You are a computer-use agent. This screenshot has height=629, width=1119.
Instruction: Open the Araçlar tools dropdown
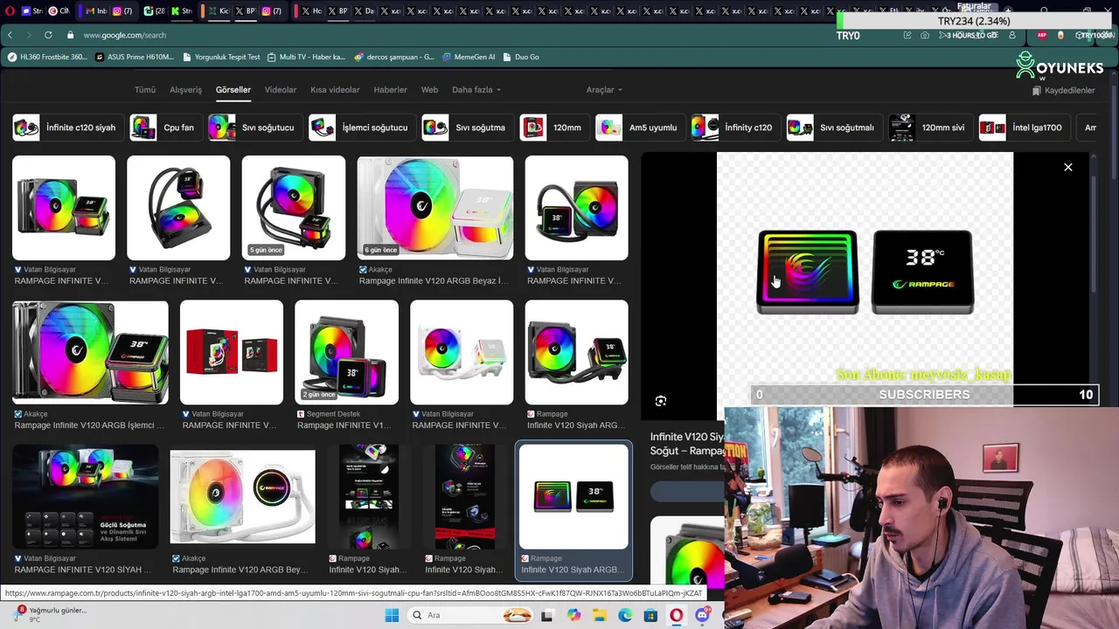[604, 90]
